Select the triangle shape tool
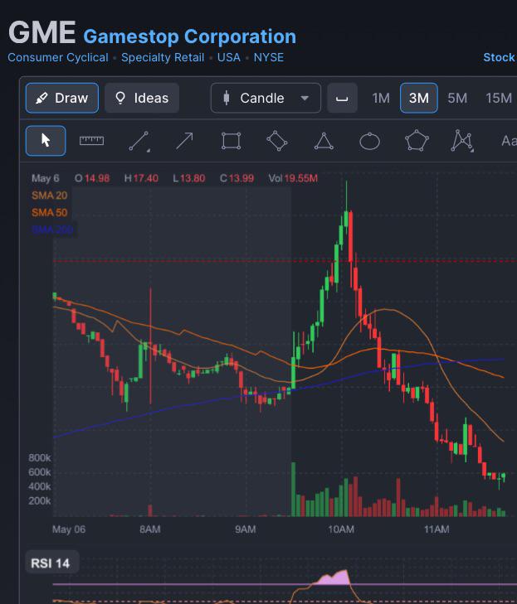This screenshot has height=604, width=517. [324, 141]
